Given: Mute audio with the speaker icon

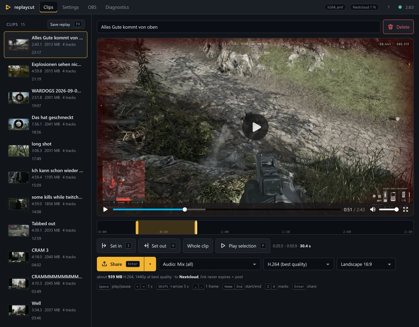Looking at the screenshot, I should pyautogui.click(x=372, y=210).
